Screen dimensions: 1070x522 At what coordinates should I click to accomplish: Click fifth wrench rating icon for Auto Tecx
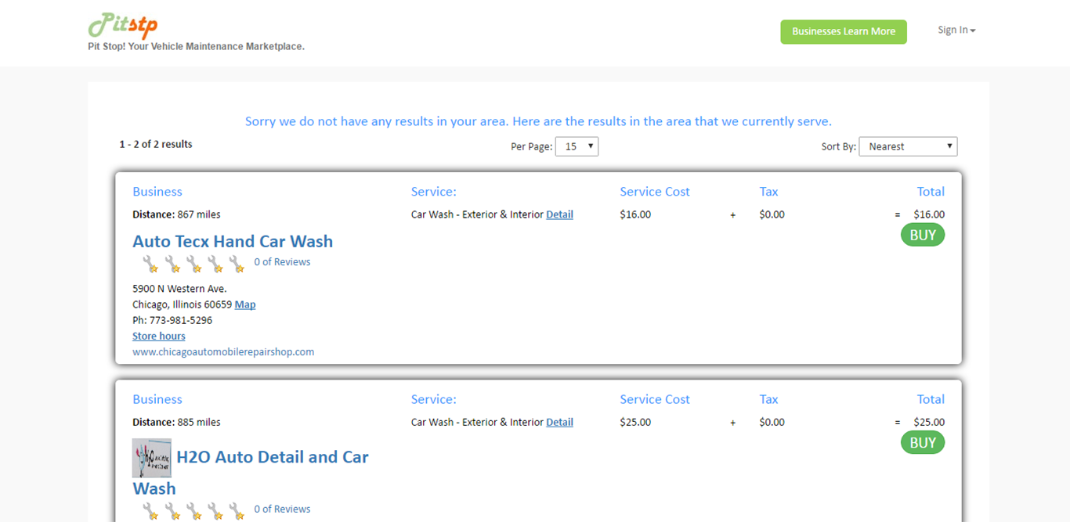(237, 264)
